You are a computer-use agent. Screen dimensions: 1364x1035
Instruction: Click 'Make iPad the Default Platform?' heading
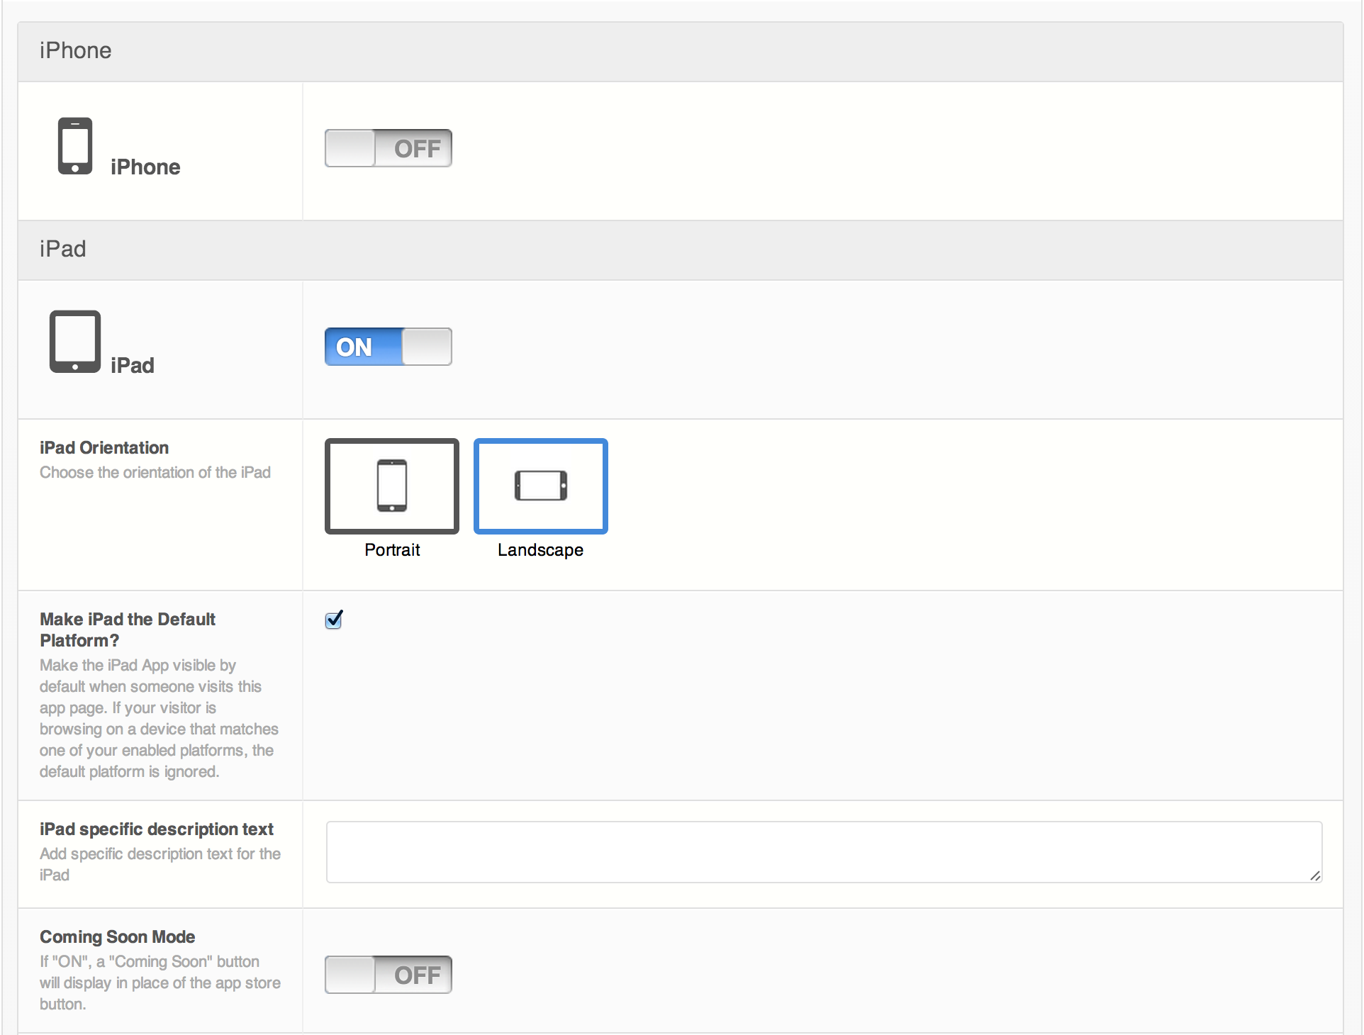[128, 630]
